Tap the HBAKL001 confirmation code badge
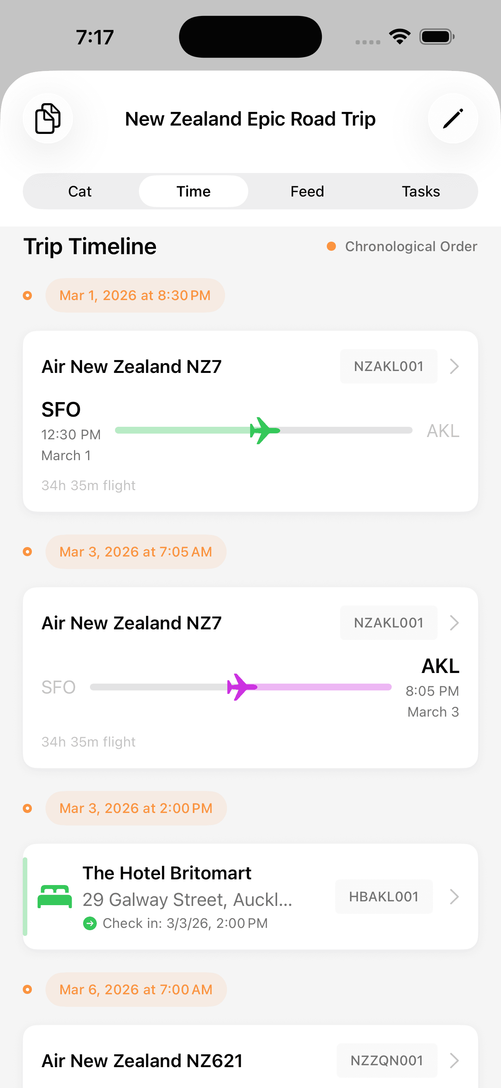501x1088 pixels. click(384, 896)
